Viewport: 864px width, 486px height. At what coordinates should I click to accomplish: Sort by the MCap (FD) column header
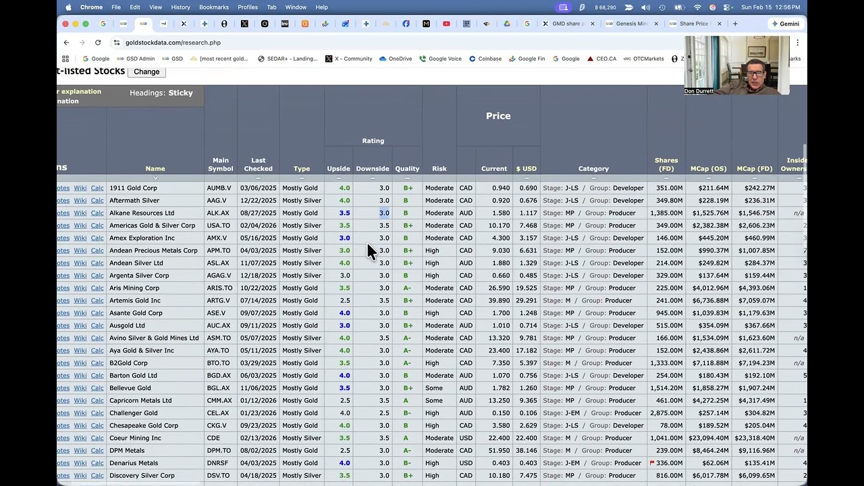(x=755, y=169)
